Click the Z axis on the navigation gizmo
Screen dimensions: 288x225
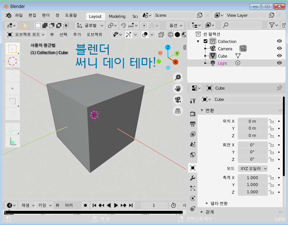click(x=168, y=47)
